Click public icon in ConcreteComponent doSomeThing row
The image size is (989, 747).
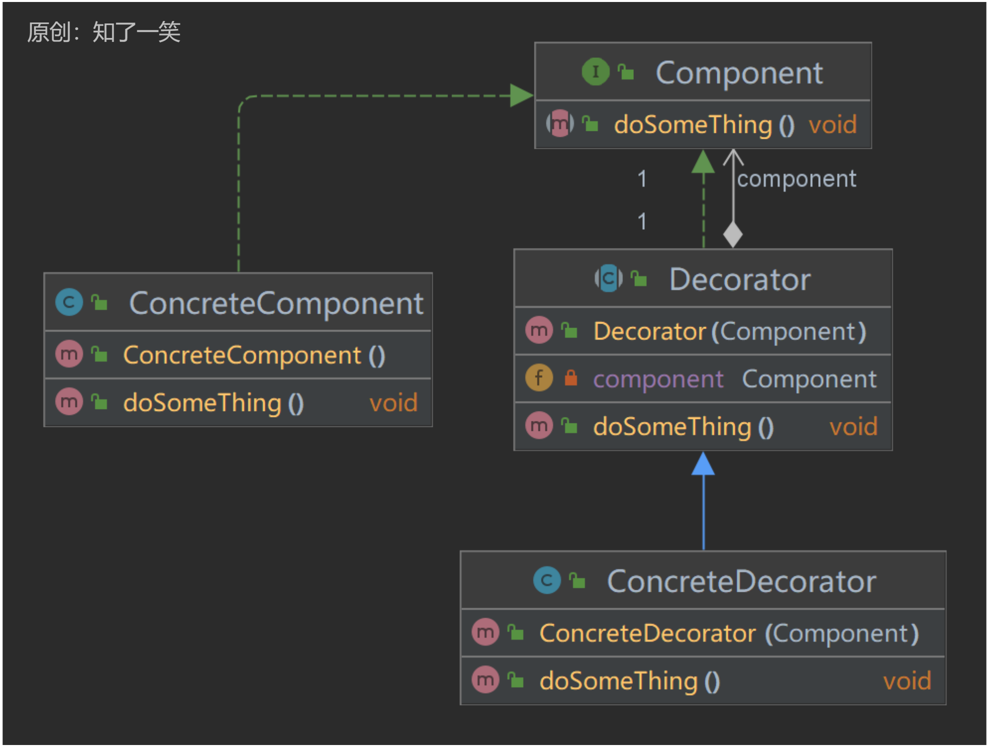pos(99,401)
